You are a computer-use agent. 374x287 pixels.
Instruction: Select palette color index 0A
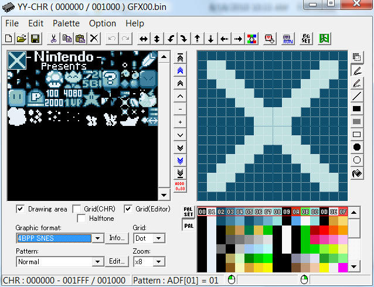[296, 211]
